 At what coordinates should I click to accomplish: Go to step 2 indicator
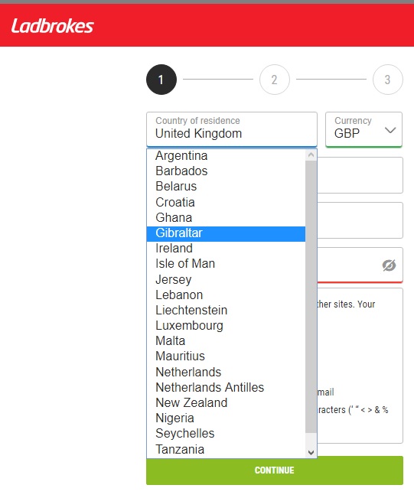click(x=275, y=80)
